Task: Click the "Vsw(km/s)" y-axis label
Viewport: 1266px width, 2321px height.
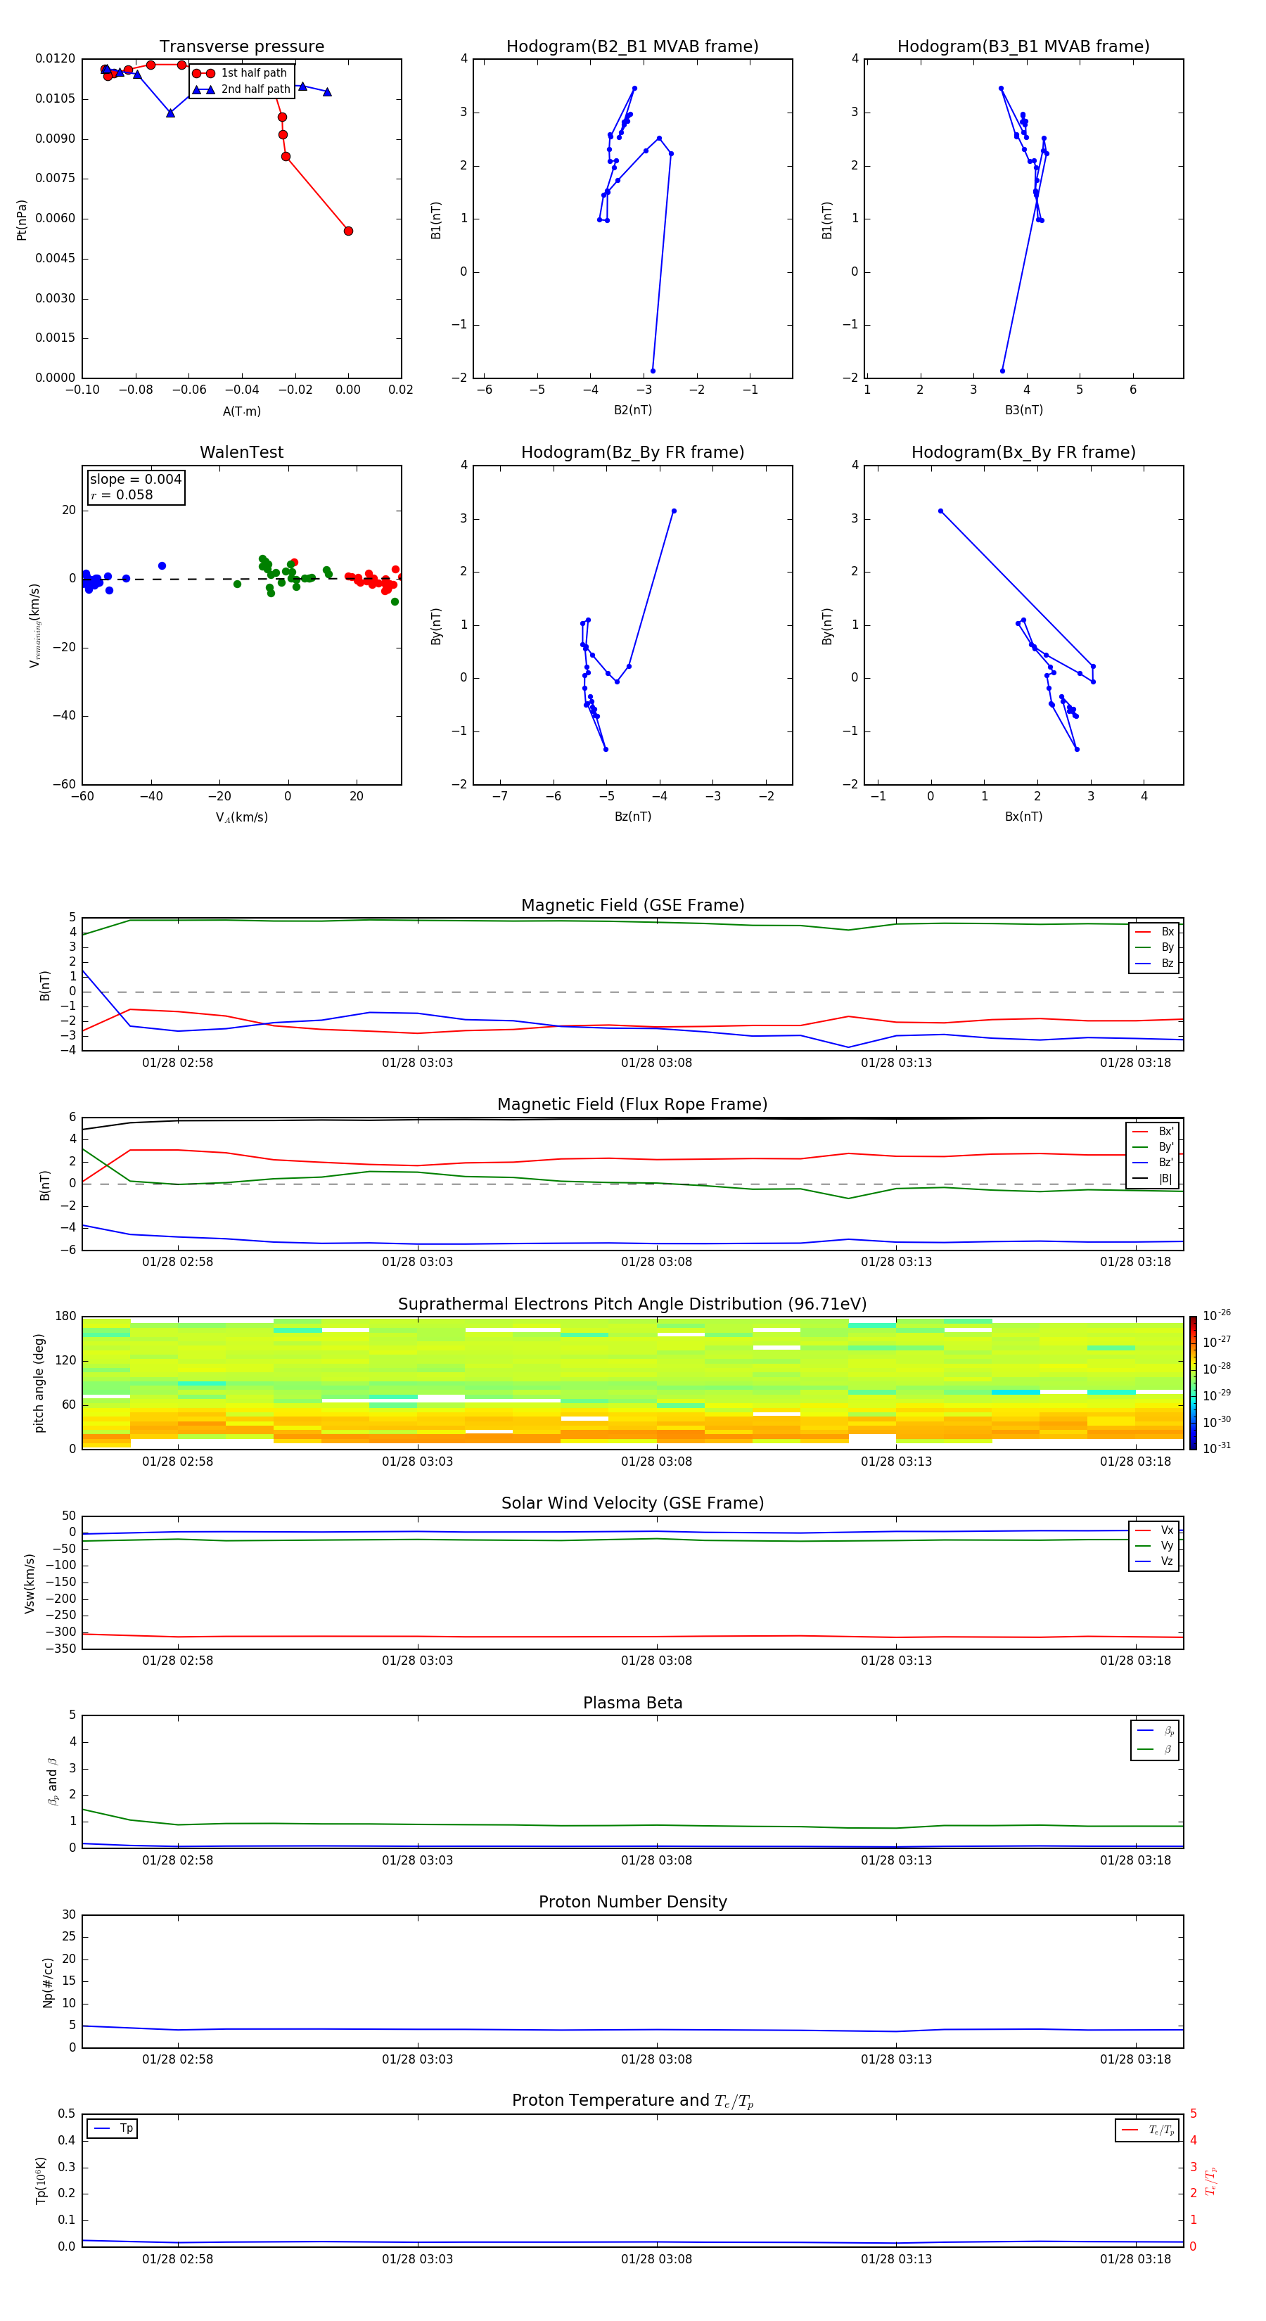Action: point(30,1583)
